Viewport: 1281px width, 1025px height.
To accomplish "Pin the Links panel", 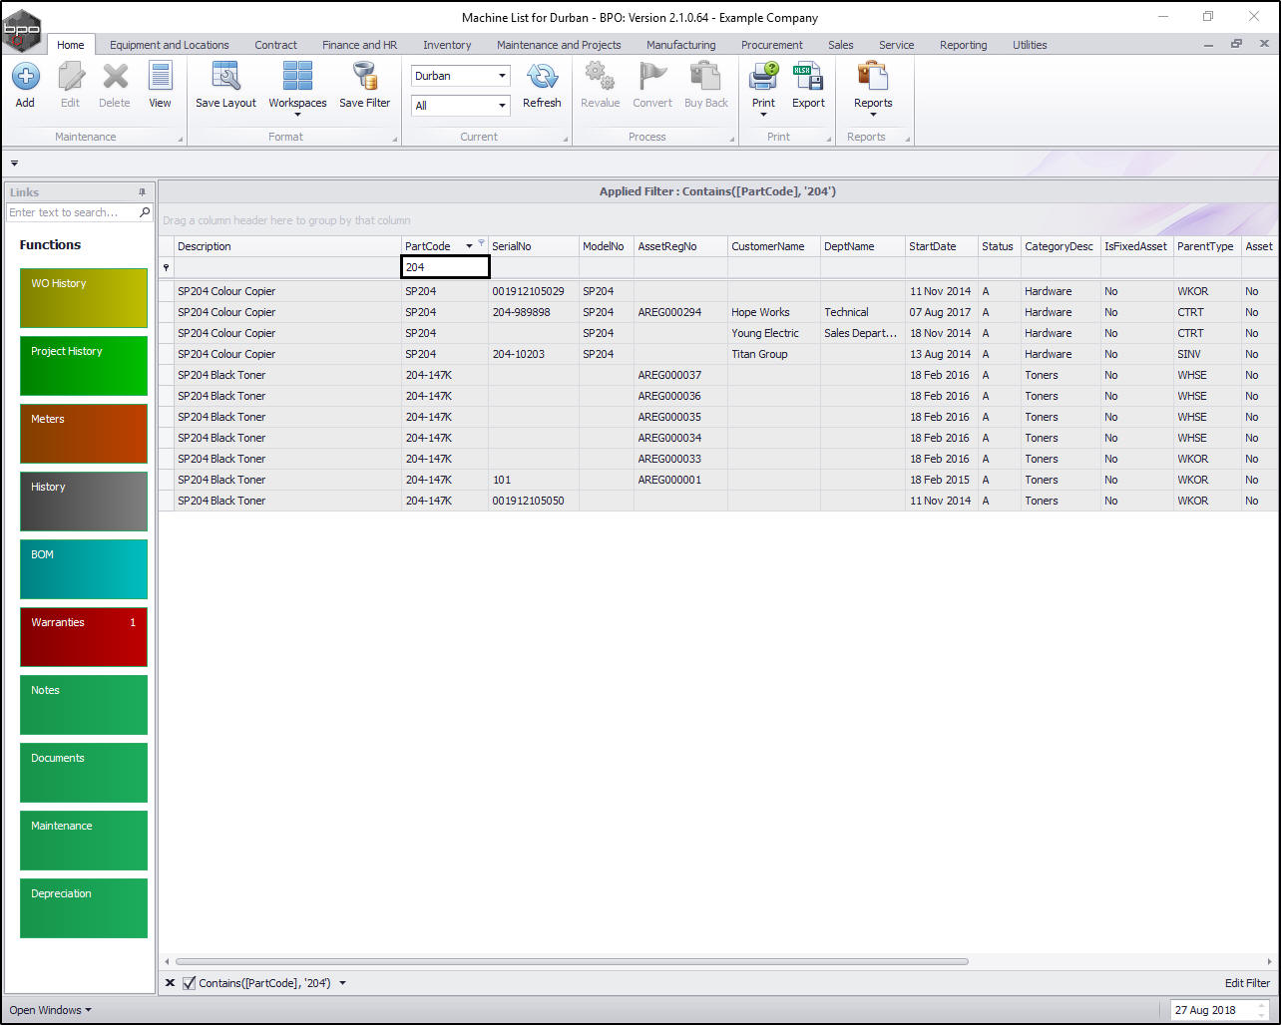I will tap(142, 192).
